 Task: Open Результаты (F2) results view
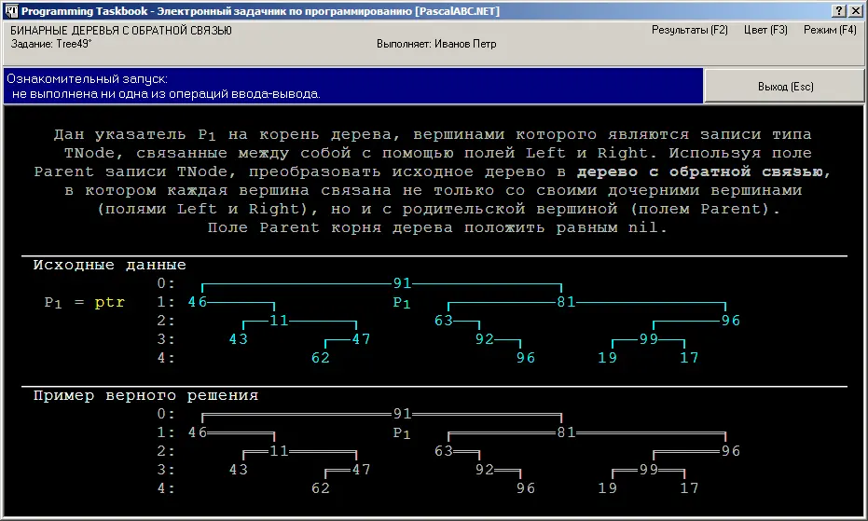point(689,30)
